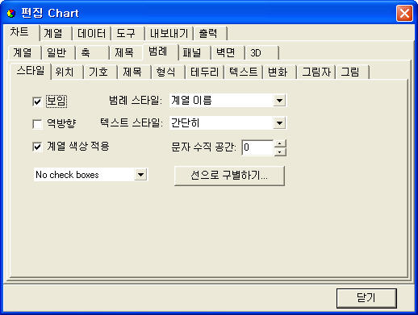418x315 pixels.
Task: Open the 축 tab
Action: click(x=92, y=52)
